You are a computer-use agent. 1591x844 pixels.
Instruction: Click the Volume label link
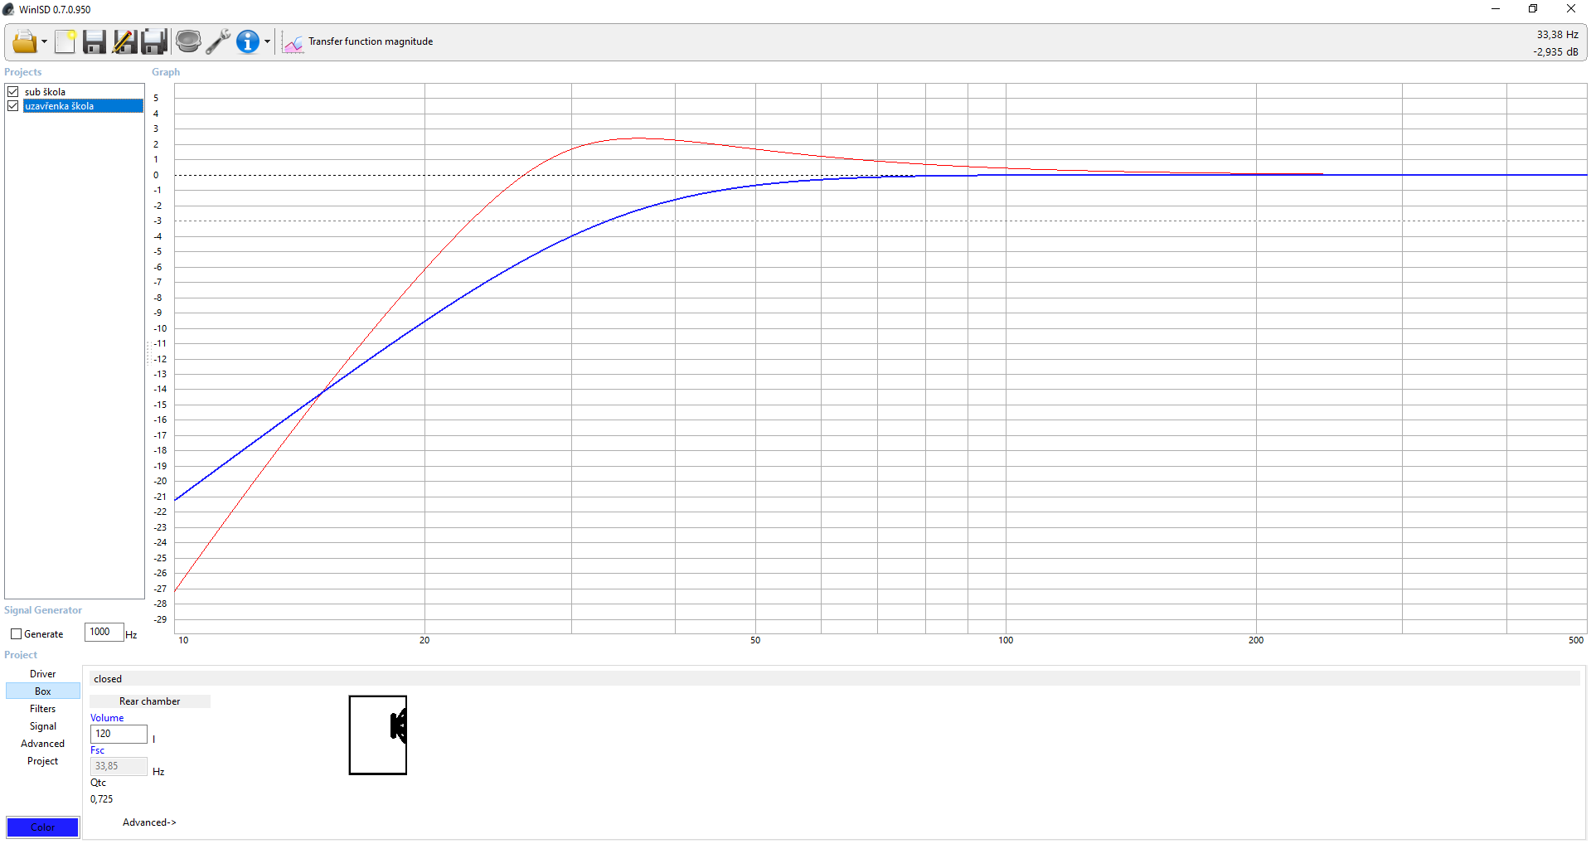click(107, 718)
